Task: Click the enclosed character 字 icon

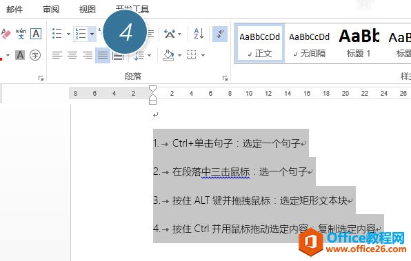Action: pyautogui.click(x=35, y=55)
